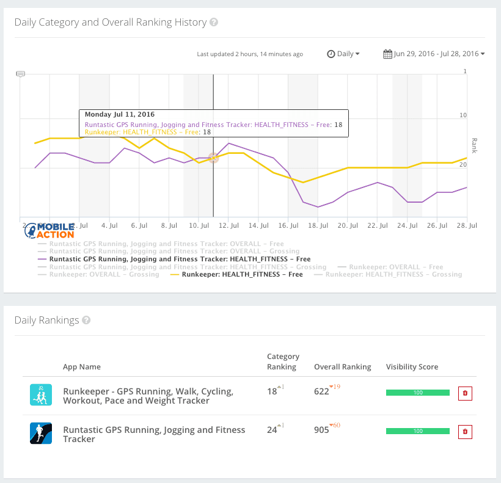
Task: Click help icon beside Ranking History title
Action: (214, 23)
